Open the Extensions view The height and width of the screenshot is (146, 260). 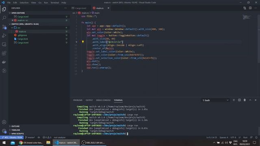click(x=4, y=53)
